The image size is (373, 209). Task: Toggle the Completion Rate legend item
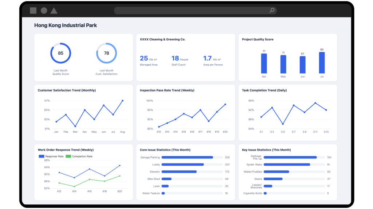79,156
